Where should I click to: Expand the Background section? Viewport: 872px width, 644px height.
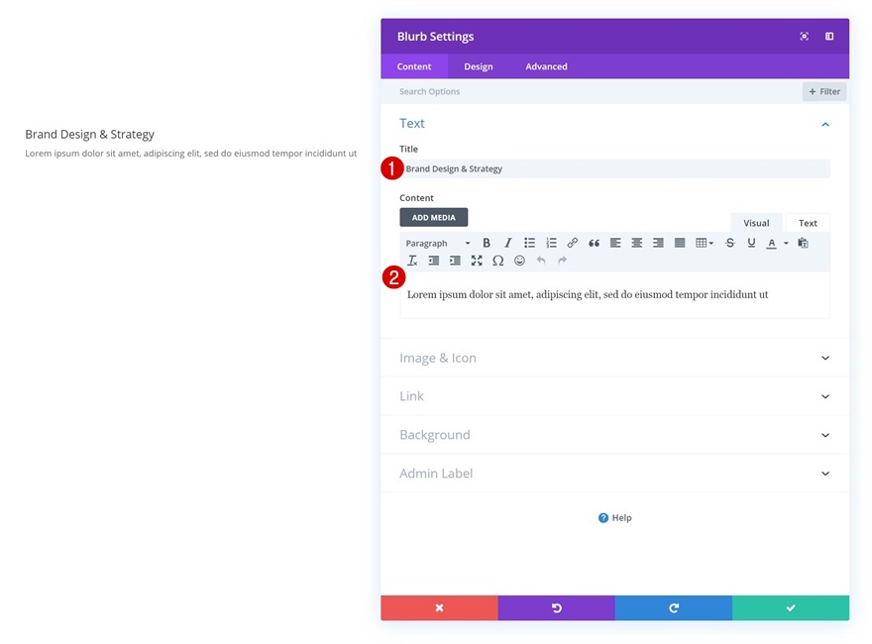point(614,435)
